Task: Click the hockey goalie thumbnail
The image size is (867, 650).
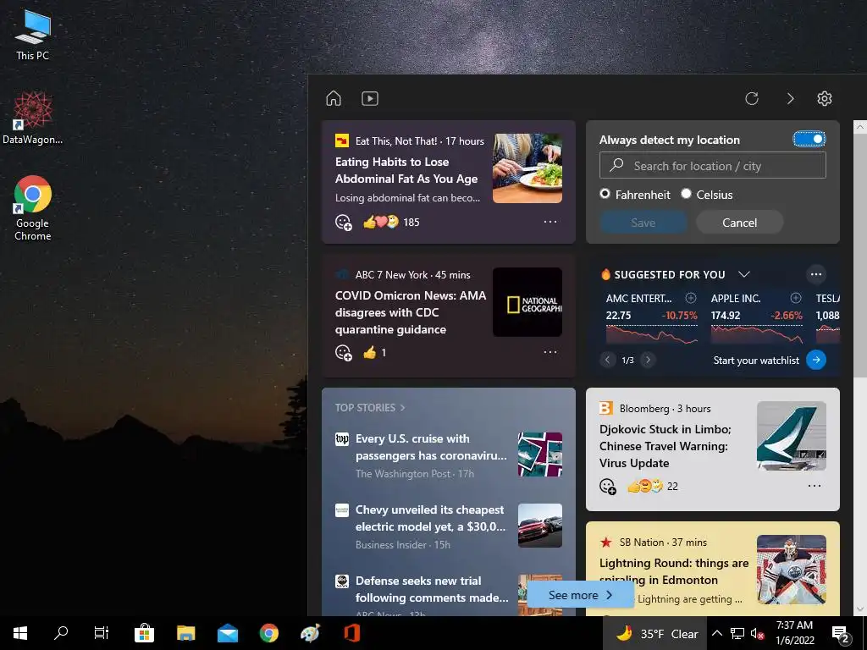Action: pos(792,570)
